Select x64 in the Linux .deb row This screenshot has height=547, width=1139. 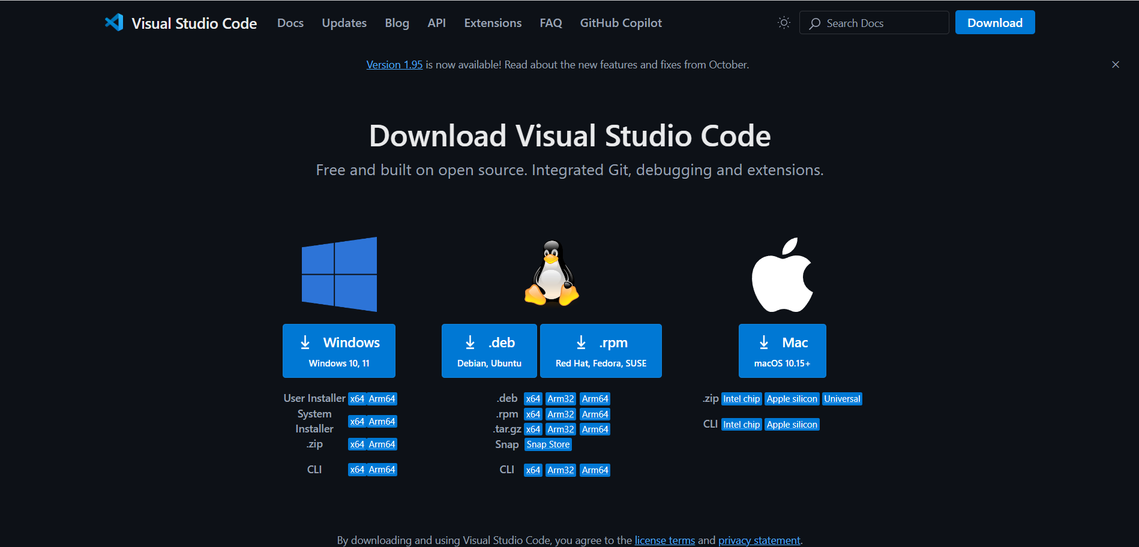533,399
